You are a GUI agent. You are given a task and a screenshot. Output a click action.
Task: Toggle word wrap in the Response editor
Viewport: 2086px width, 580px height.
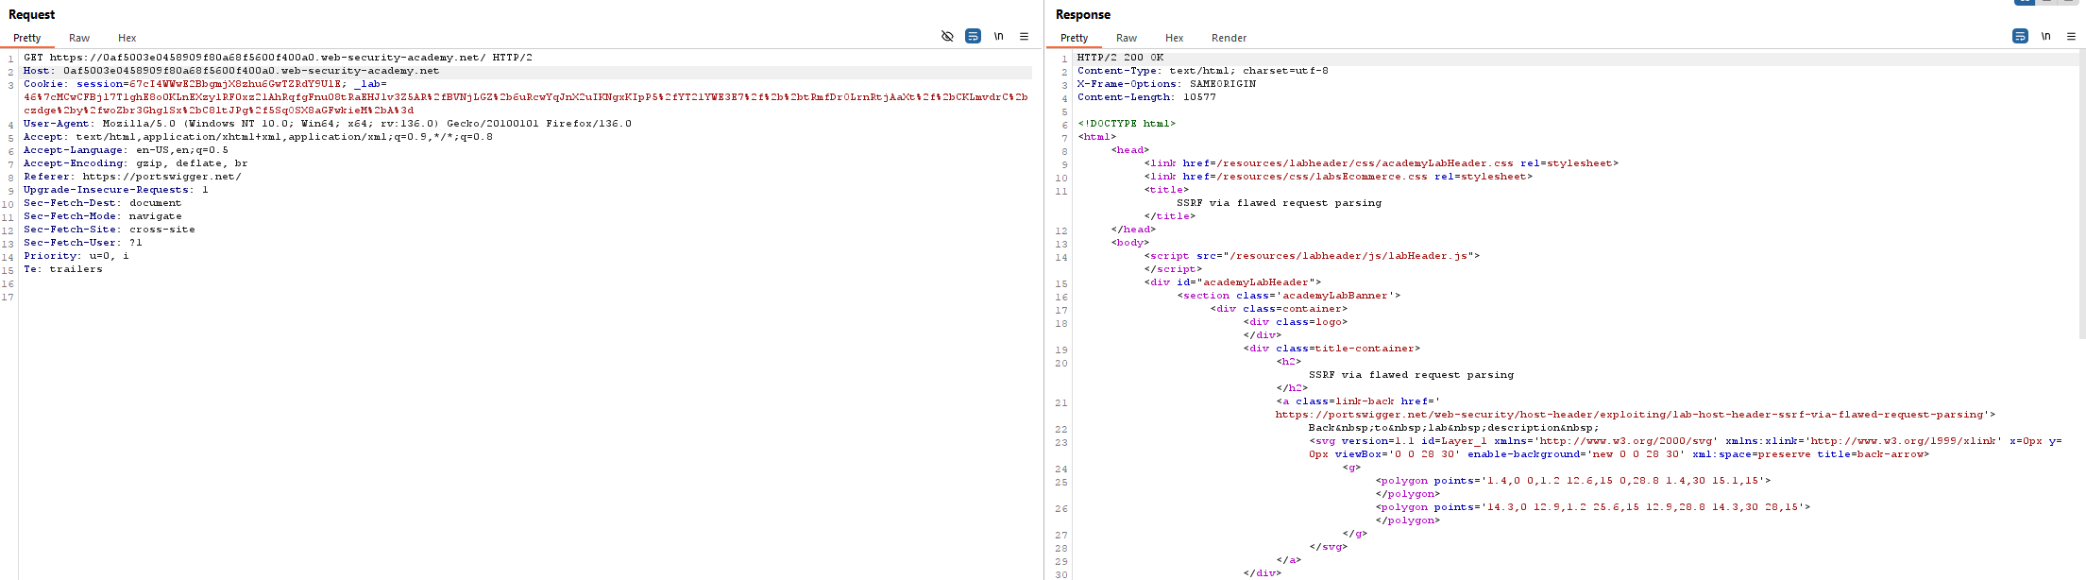click(2020, 36)
